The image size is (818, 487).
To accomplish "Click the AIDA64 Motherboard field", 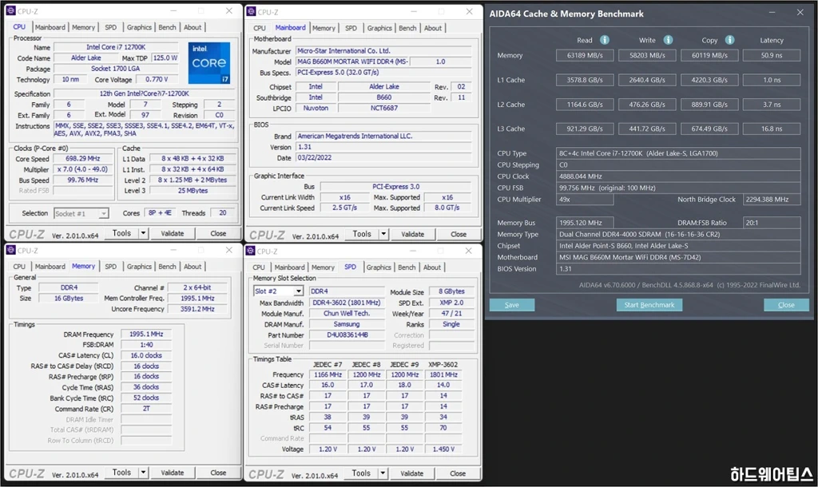I will [678, 257].
